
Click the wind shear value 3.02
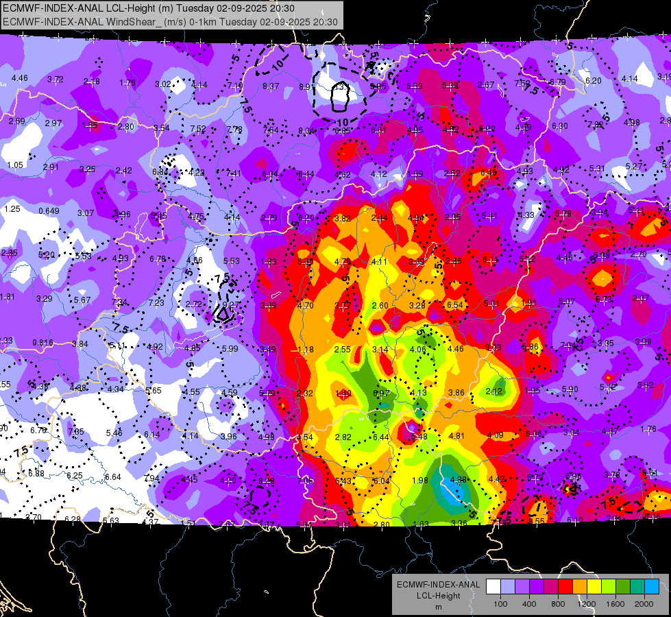coord(163,84)
